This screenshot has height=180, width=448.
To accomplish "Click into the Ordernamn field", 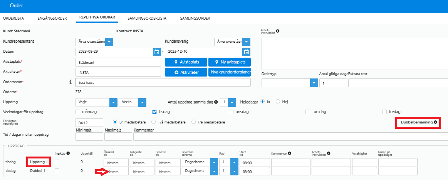I will (163, 82).
